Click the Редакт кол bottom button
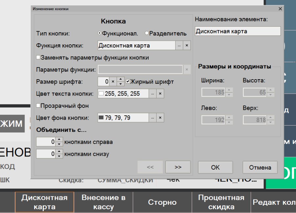The image size is (296, 213). pos(274,202)
